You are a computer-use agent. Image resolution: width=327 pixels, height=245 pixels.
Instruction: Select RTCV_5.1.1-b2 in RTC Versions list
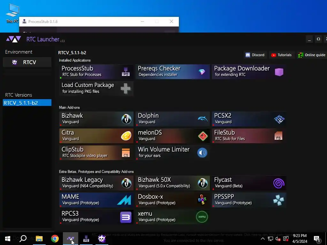tap(27, 103)
